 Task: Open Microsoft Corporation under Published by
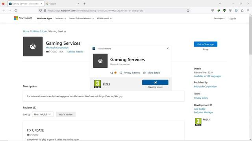pyautogui.click(x=205, y=87)
